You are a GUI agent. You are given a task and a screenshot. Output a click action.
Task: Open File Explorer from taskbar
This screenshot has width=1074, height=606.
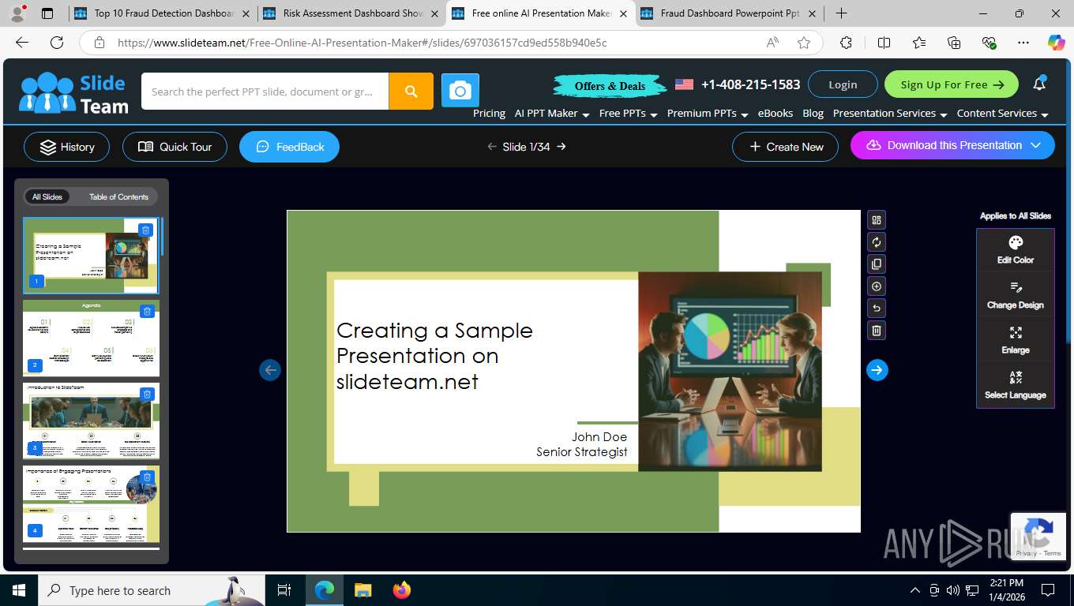[x=363, y=589]
